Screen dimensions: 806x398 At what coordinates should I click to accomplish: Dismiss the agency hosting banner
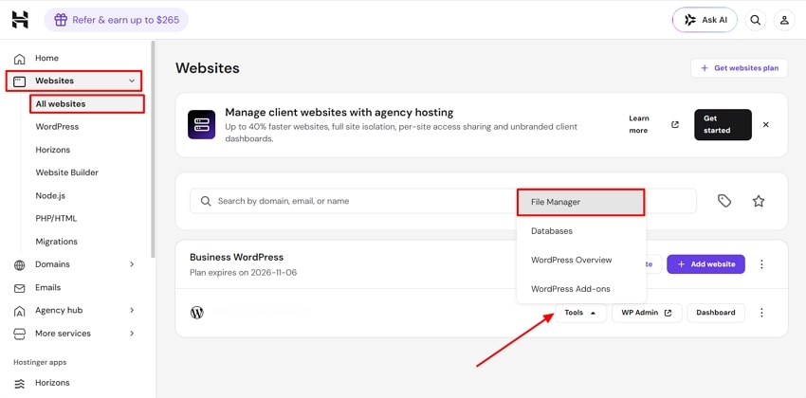click(x=766, y=124)
